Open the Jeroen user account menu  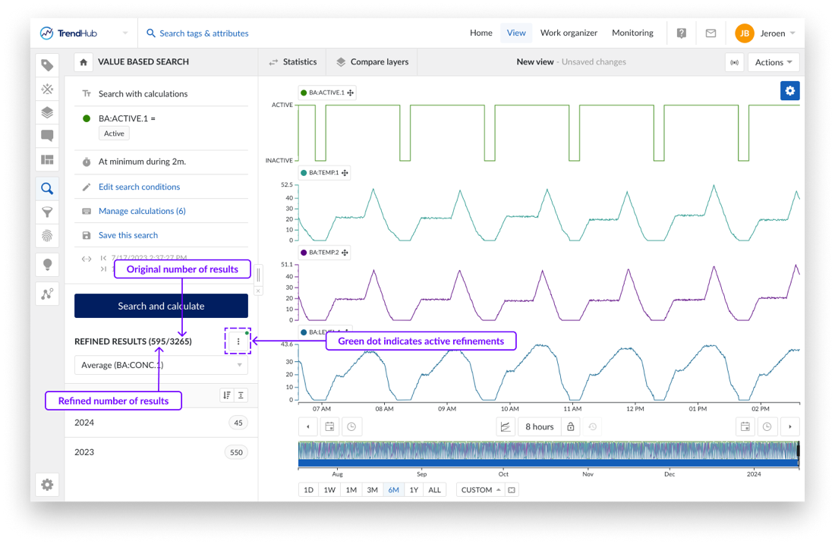[x=765, y=33]
